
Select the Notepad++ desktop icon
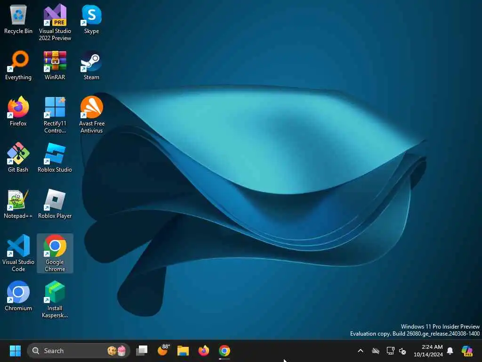[x=18, y=204]
